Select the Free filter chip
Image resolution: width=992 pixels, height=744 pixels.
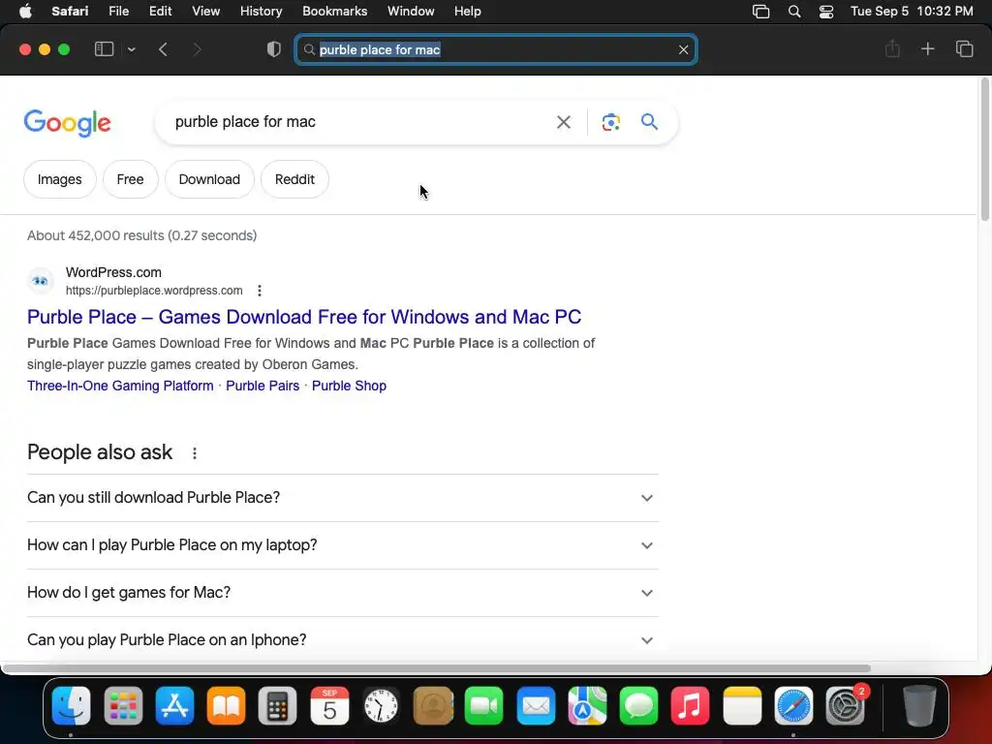131,179
